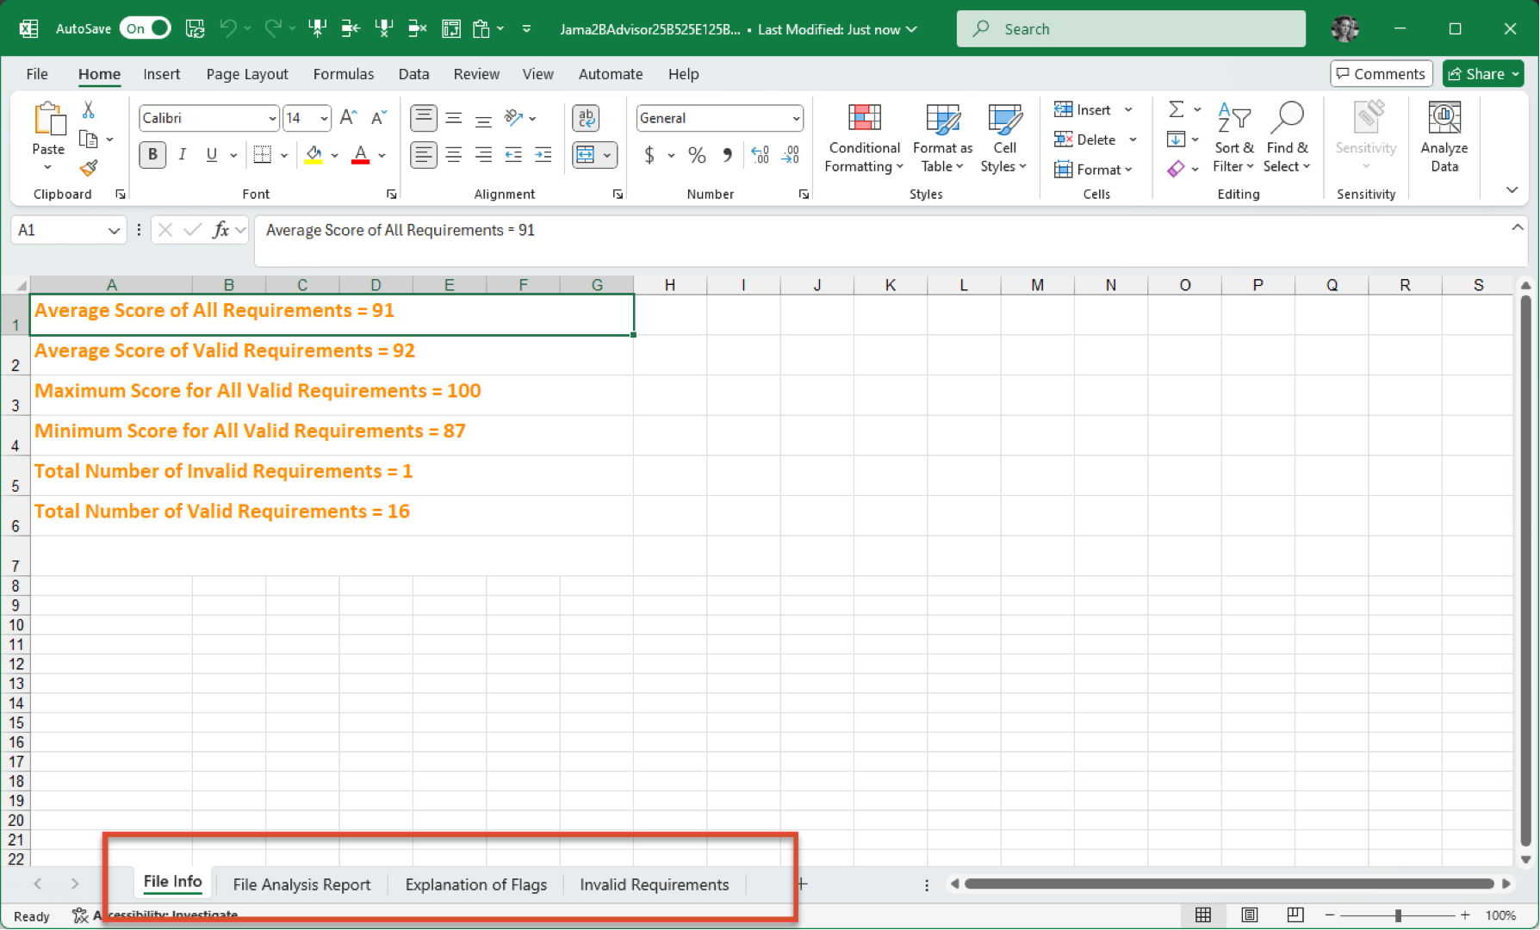Screen dimensions: 1540x930
Task: Expand the General number format dropdown
Action: tap(796, 118)
